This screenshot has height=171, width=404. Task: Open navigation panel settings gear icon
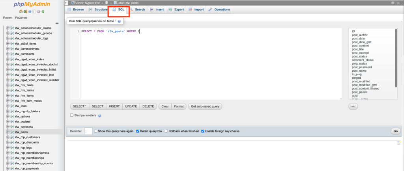pos(38,11)
